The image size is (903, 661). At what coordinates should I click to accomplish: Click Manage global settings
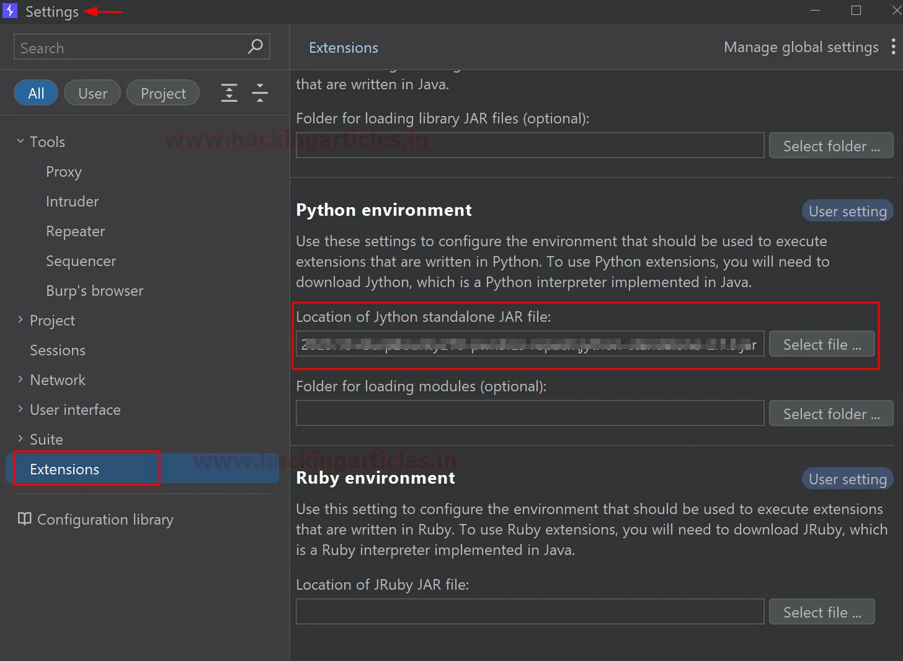801,47
